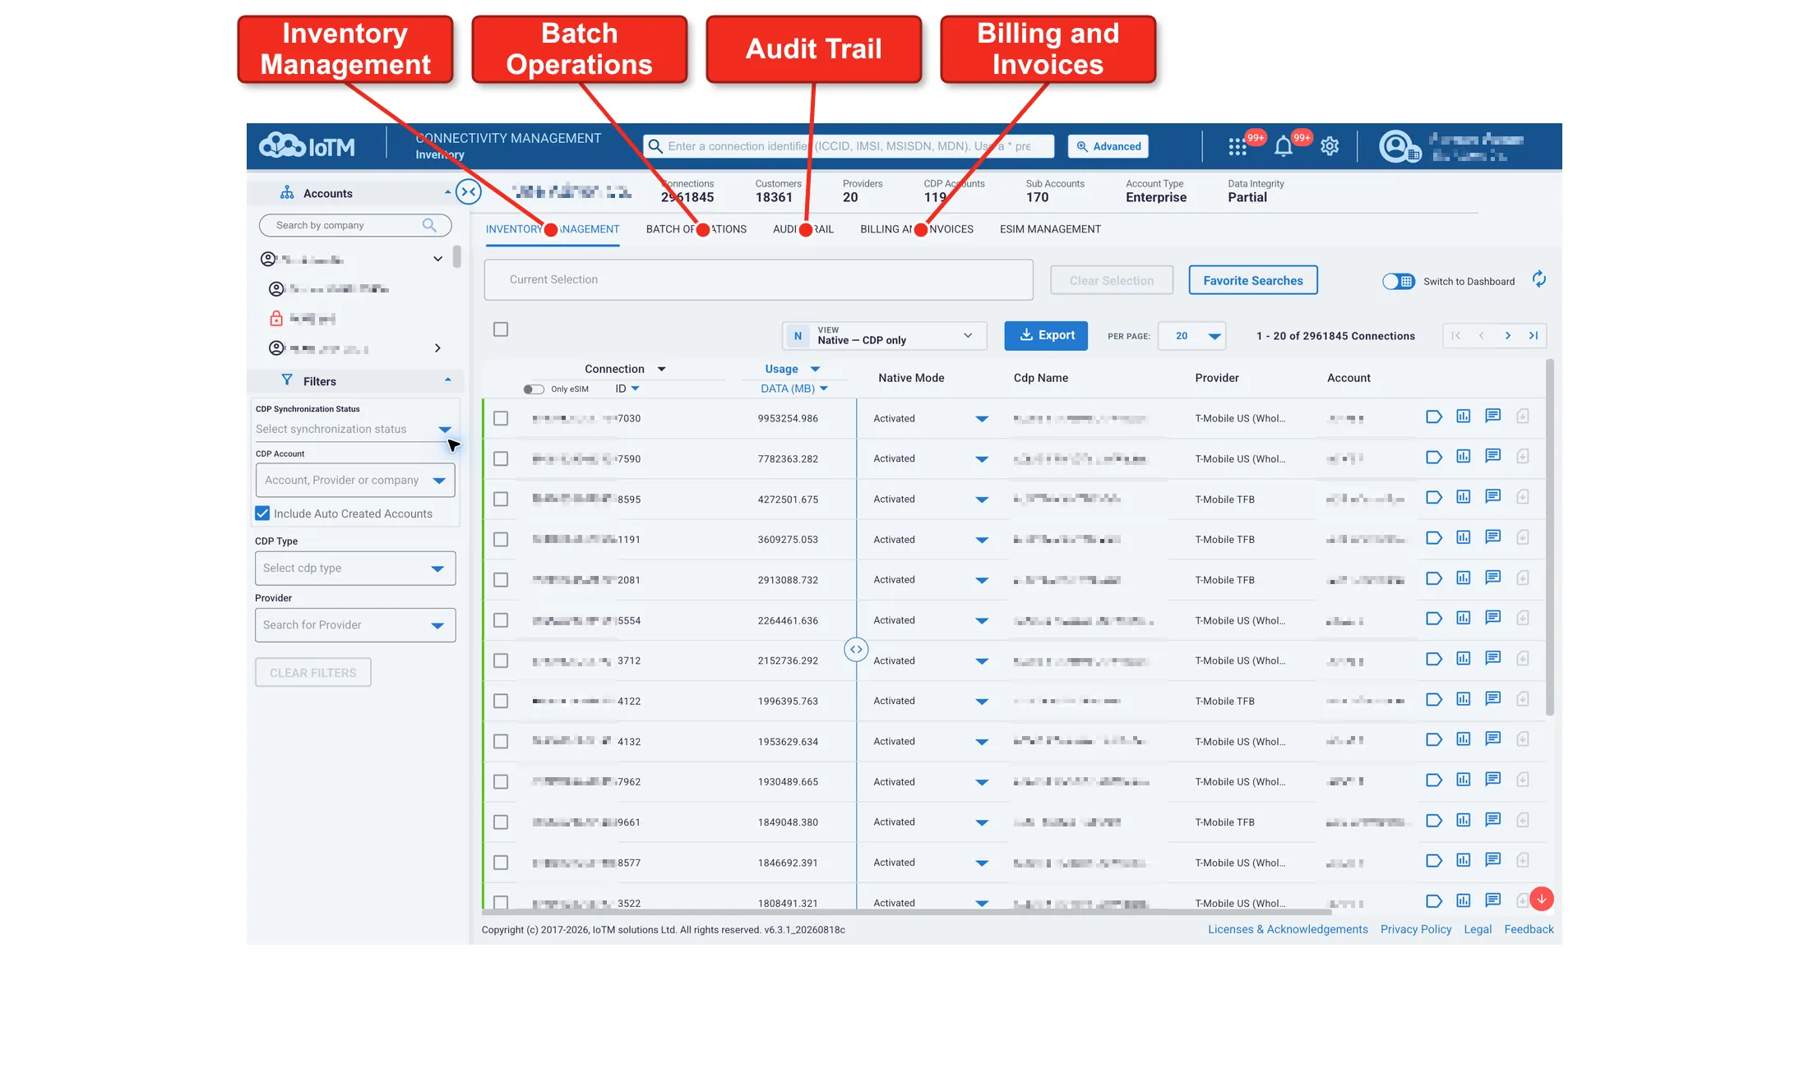Click the locked account icon in accounts tree
Image resolution: width=1809 pixels, height=1068 pixels.
pos(276,318)
